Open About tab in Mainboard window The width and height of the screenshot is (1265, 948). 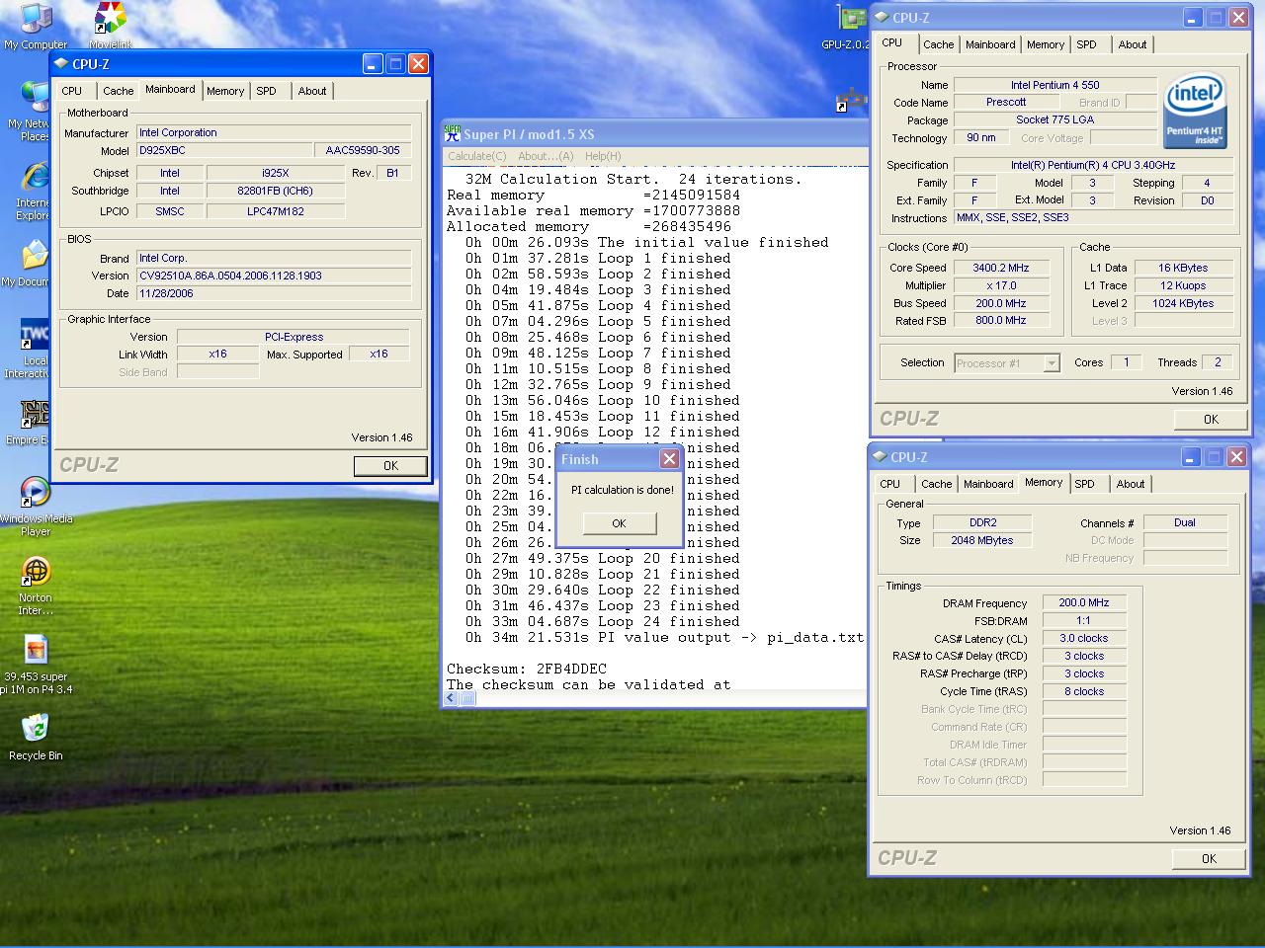[312, 91]
